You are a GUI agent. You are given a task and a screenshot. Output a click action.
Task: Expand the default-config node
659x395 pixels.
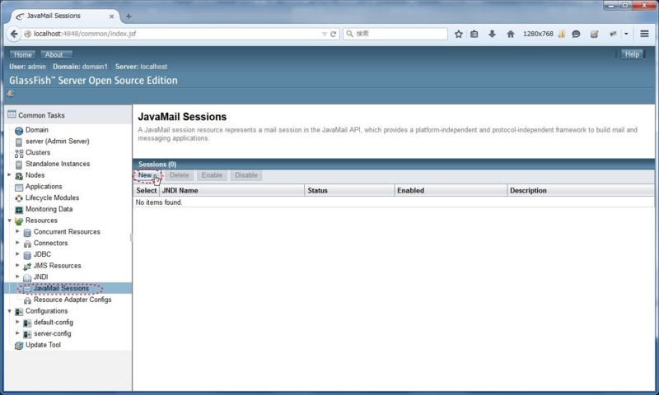17,322
